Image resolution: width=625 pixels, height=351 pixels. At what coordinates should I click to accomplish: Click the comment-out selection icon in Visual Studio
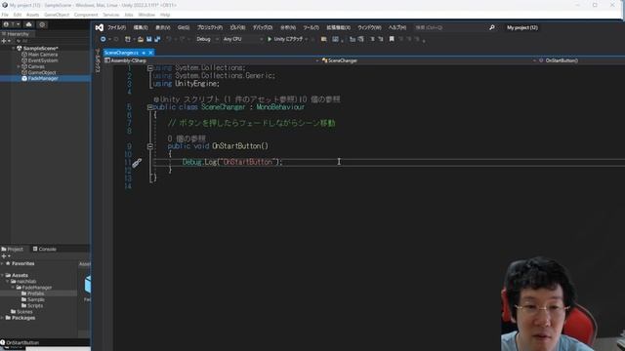372,39
